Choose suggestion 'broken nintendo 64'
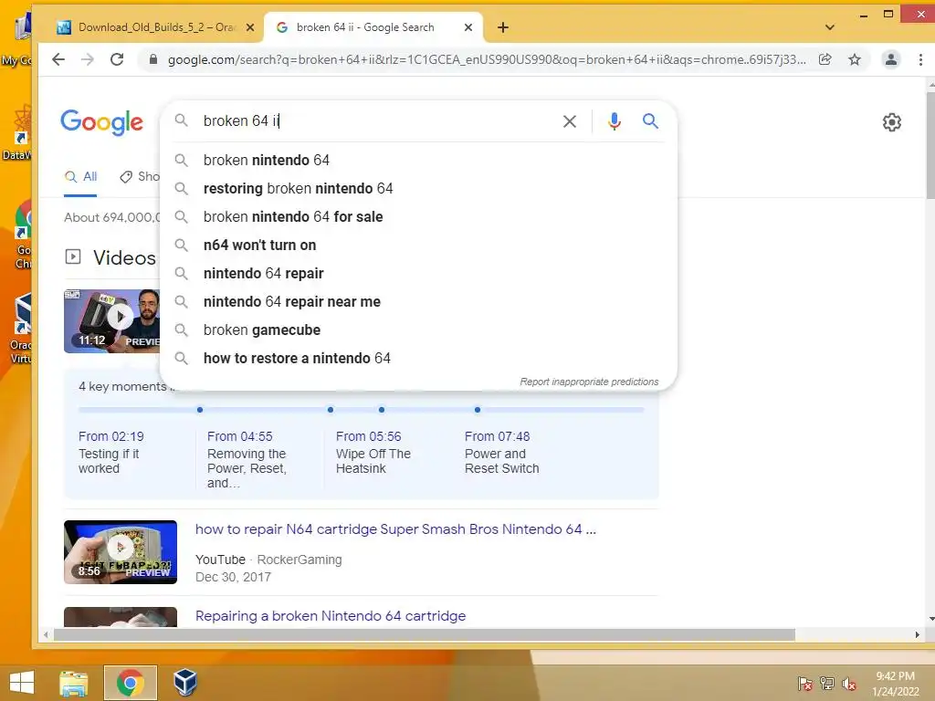Screen dimensions: 935x701 click(x=418, y=160)
